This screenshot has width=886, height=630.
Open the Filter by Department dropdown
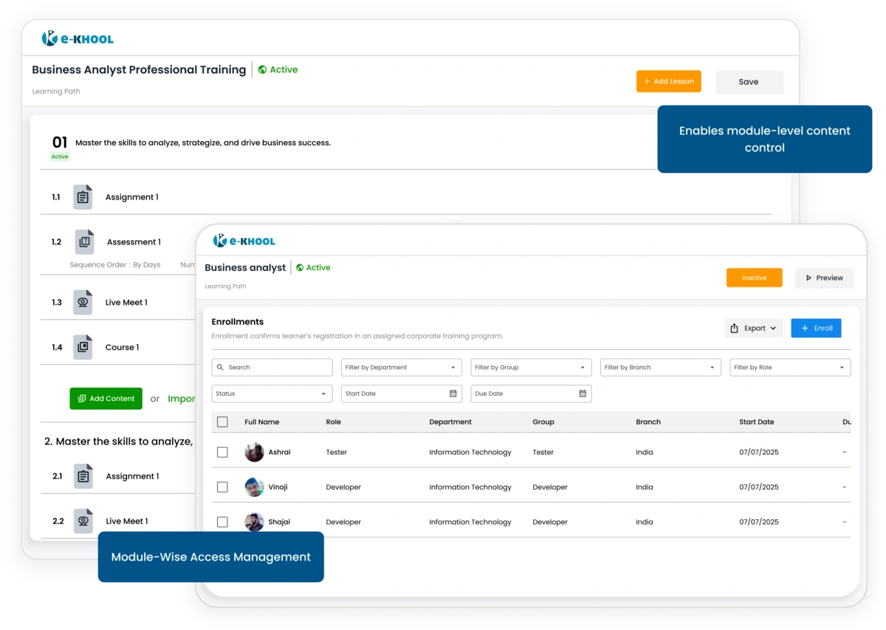click(401, 367)
